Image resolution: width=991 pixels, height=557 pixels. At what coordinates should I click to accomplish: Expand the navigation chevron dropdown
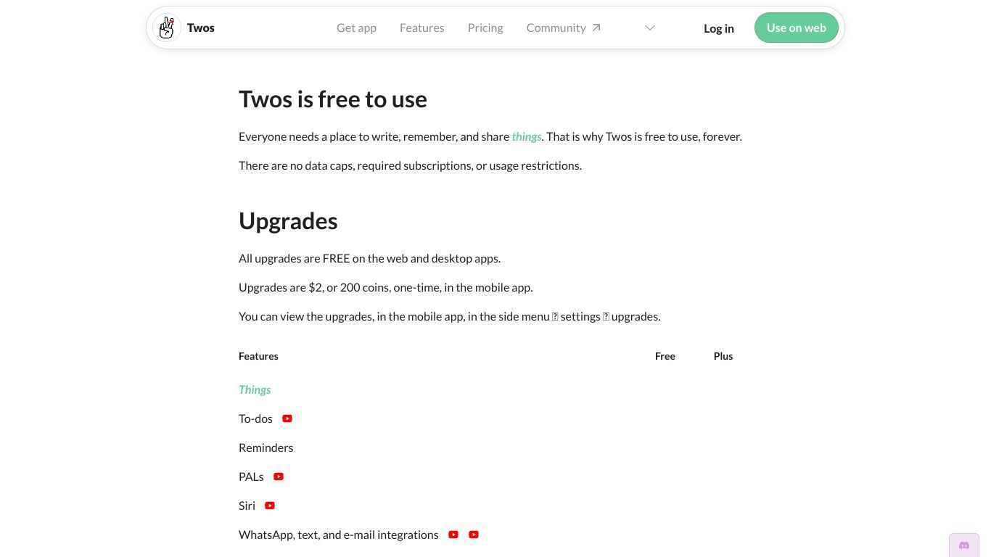[x=650, y=28]
